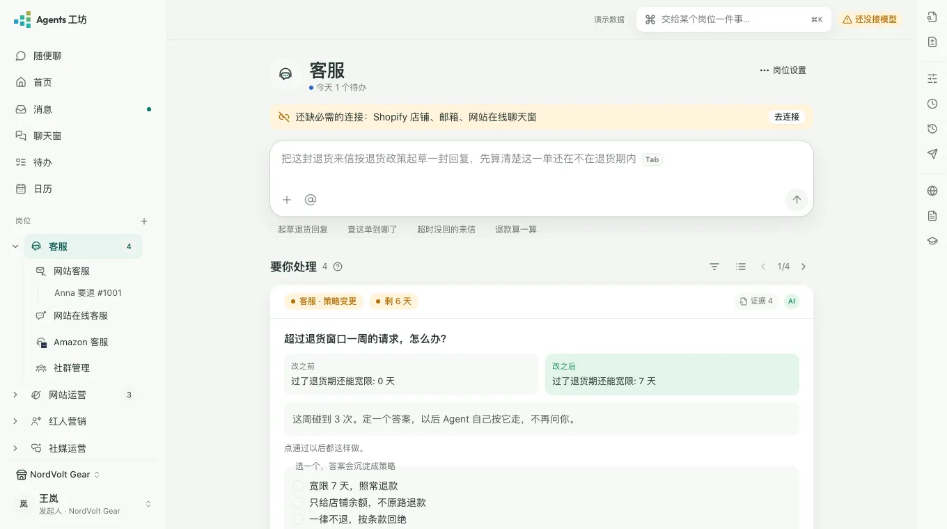
Task: Click the 演示数据 label
Action: coord(609,19)
